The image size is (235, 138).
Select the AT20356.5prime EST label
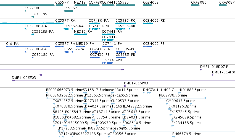tap(122, 134)
